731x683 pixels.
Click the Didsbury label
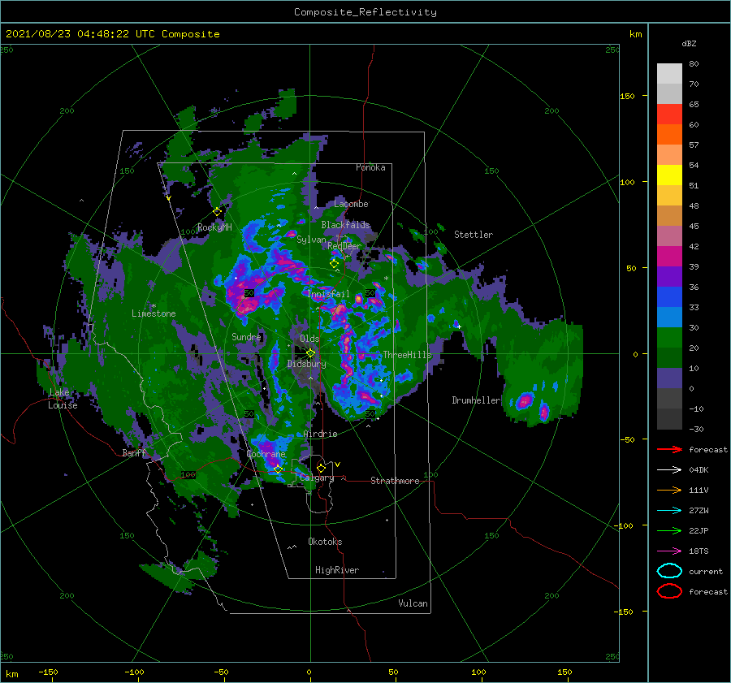[306, 364]
